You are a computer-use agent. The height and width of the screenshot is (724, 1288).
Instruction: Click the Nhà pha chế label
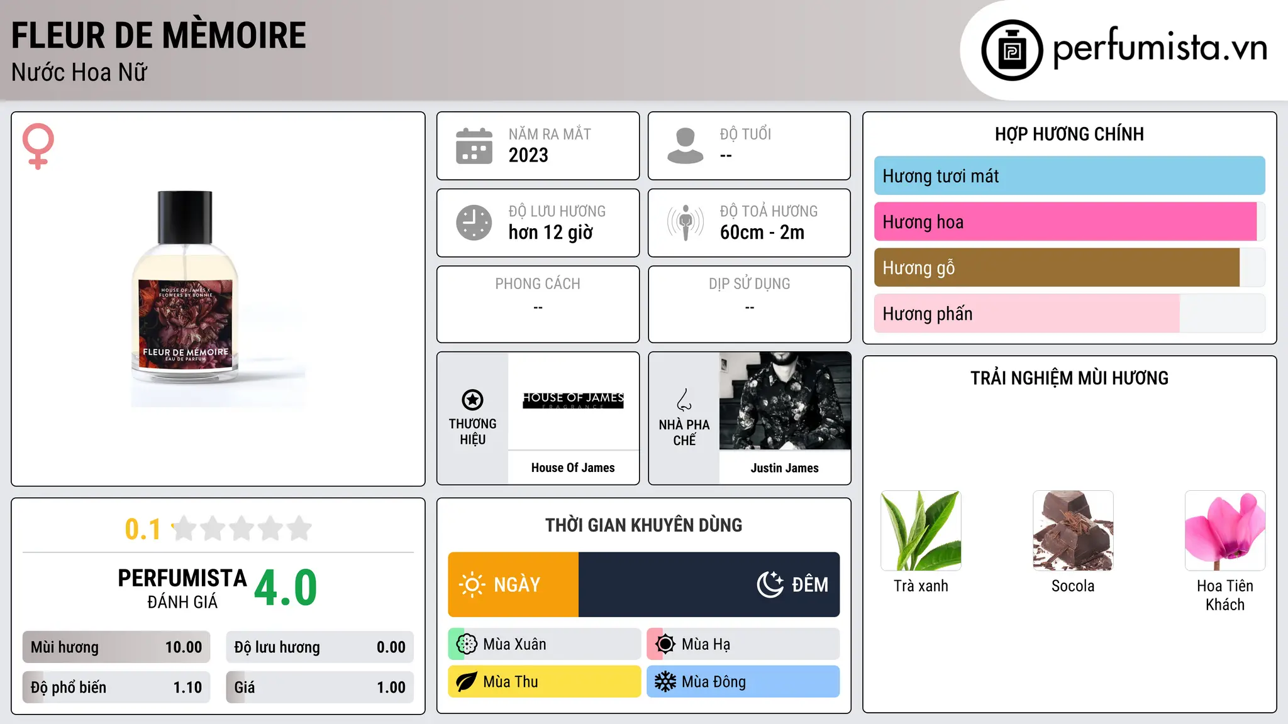point(684,432)
